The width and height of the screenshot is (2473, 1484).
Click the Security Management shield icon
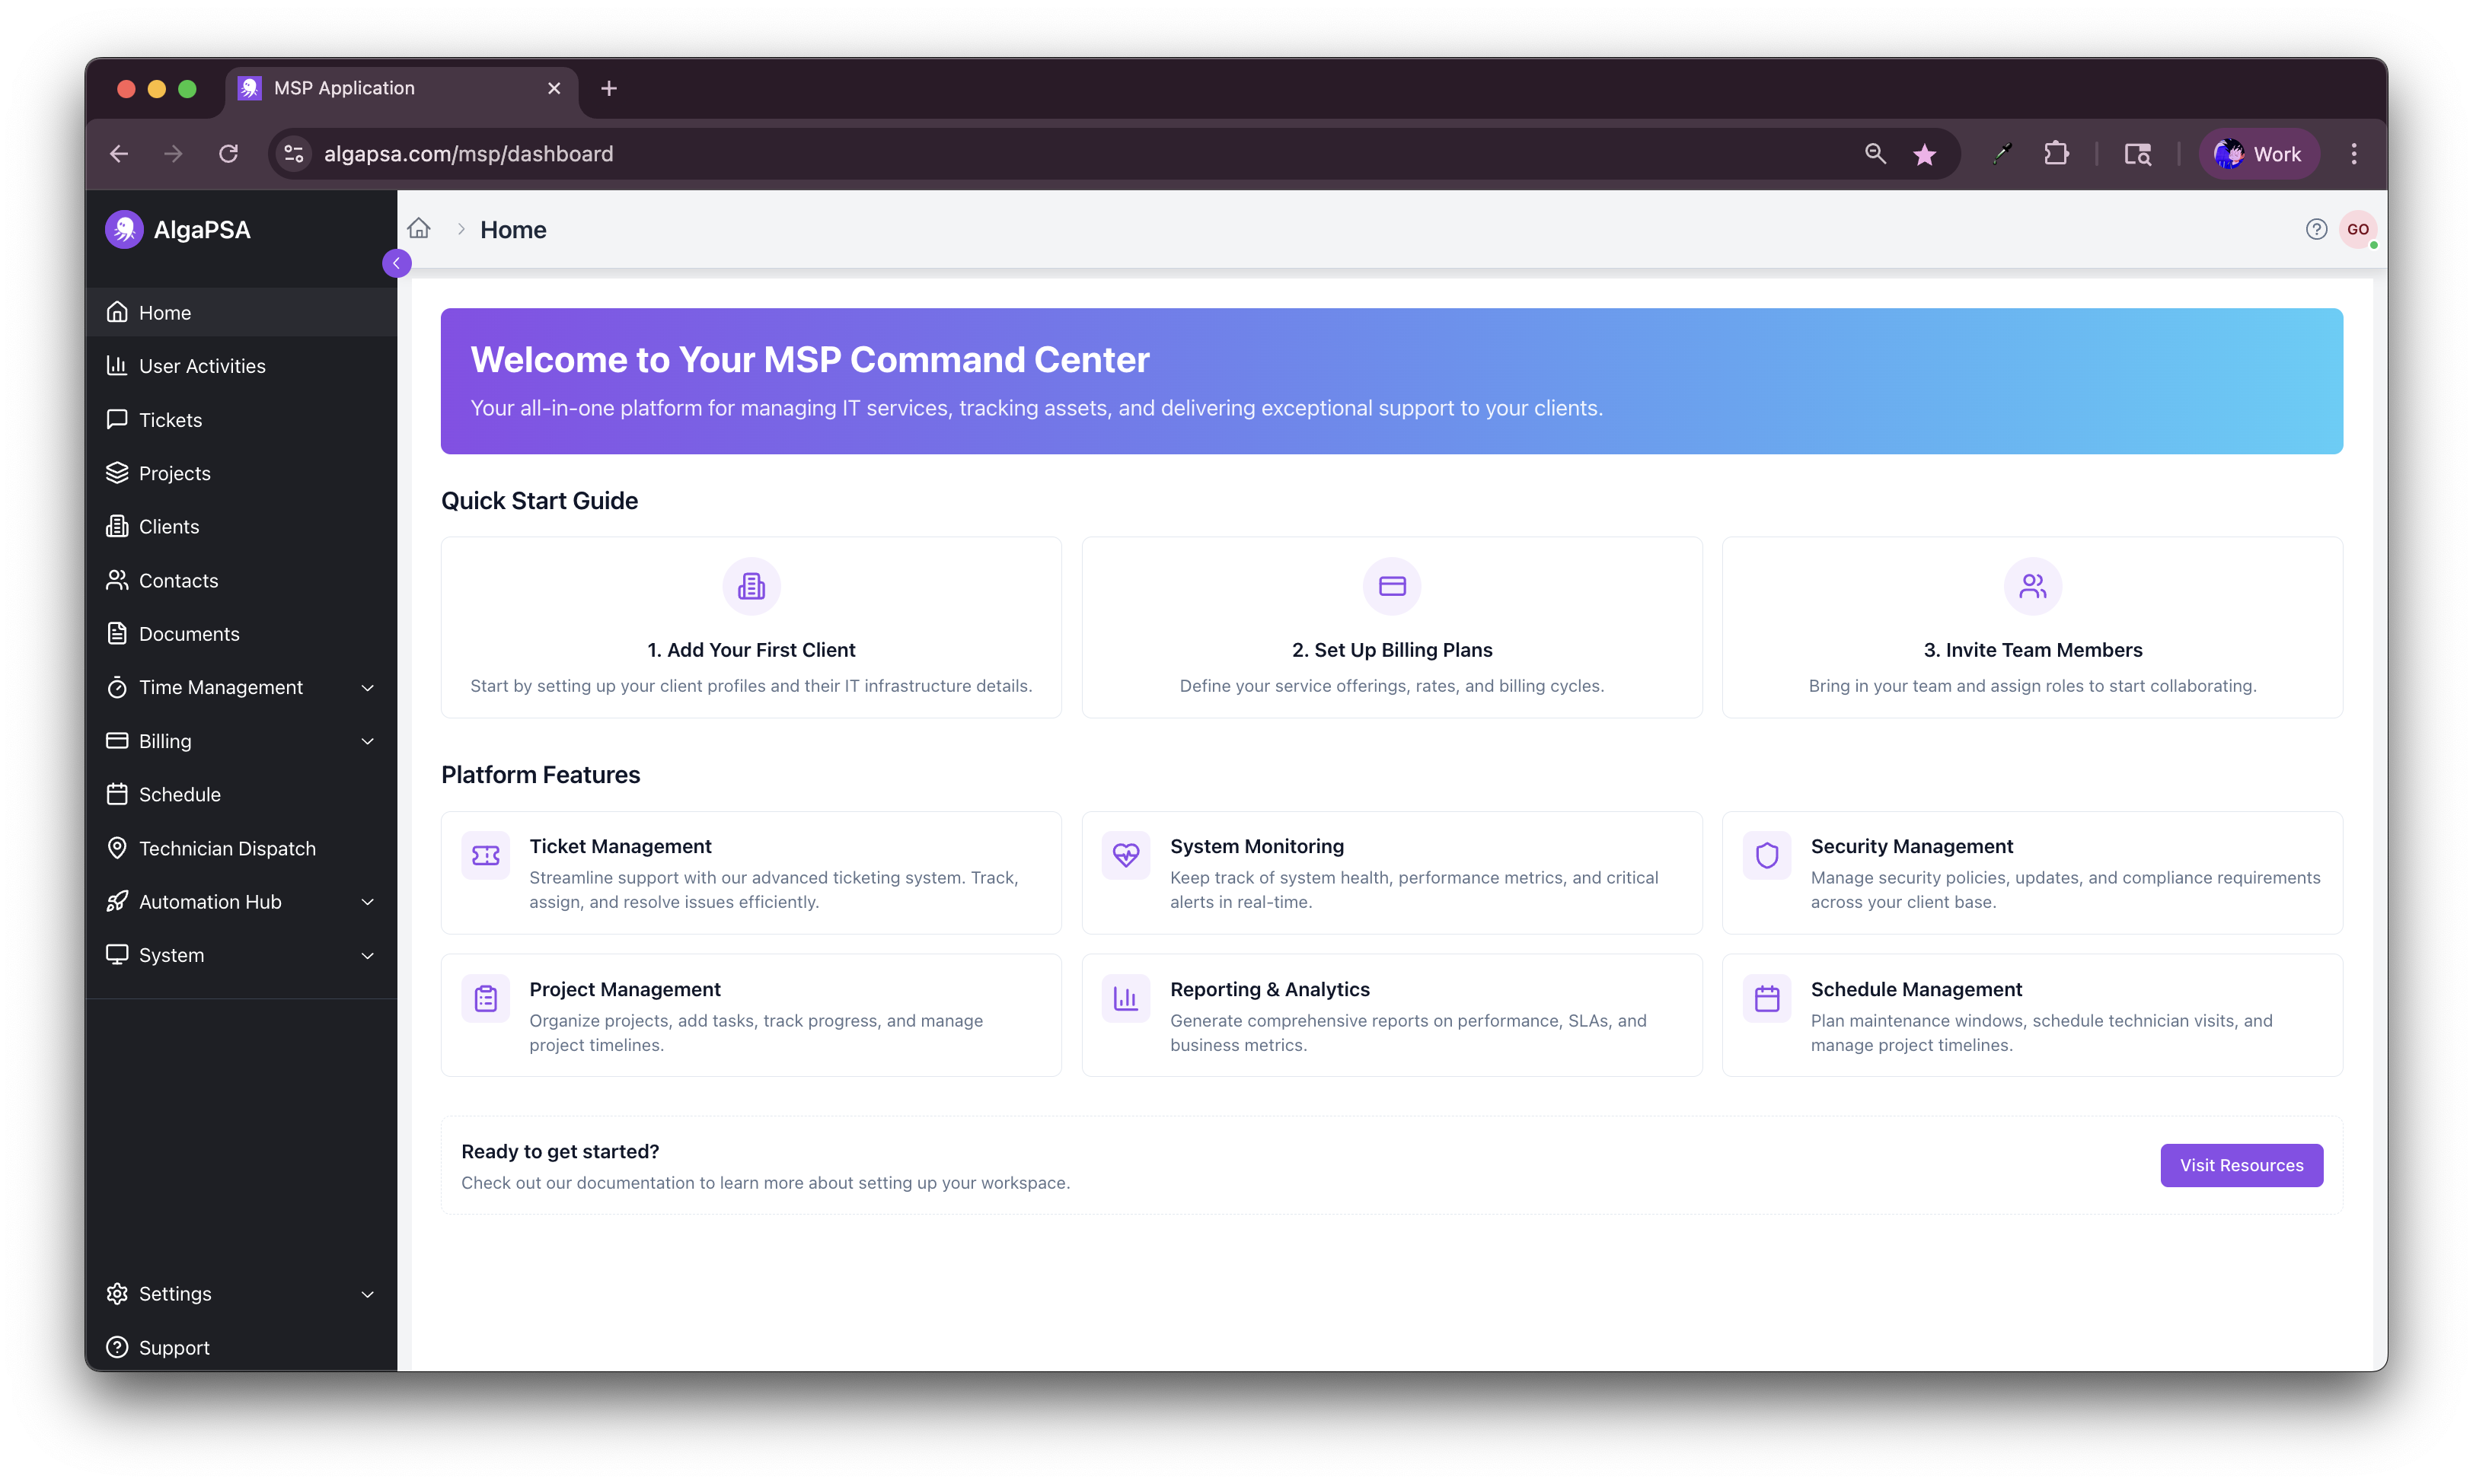(1766, 856)
